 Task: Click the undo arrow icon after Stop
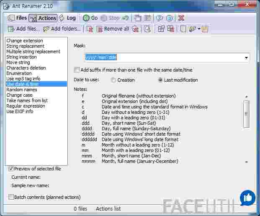coord(125,18)
